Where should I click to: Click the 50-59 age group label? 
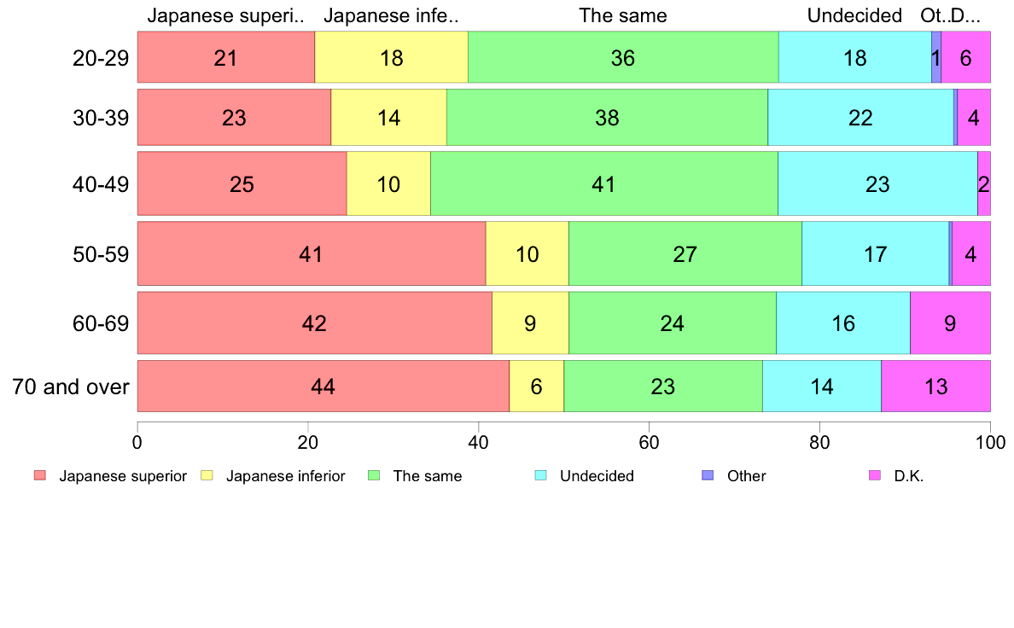pos(101,254)
